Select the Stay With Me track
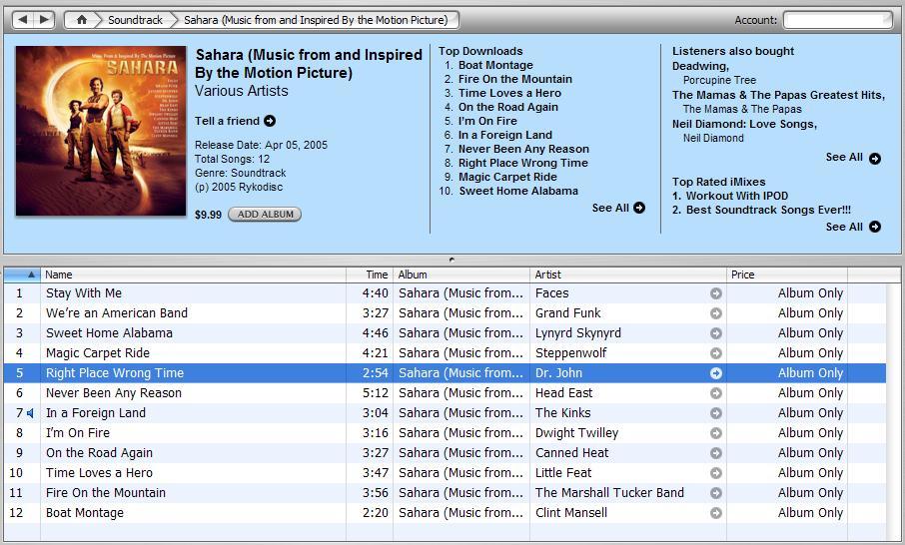905x545 pixels. click(445, 293)
